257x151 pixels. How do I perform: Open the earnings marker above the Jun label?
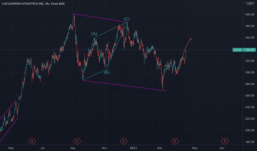tap(225, 141)
